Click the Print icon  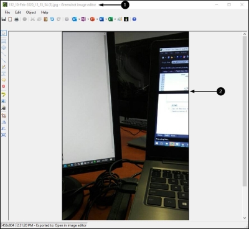tap(17, 19)
